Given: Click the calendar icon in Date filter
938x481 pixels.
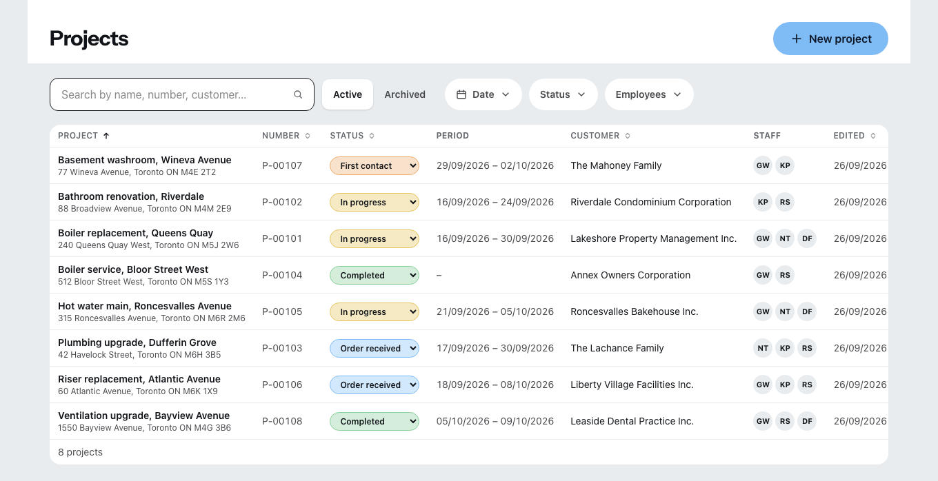Looking at the screenshot, I should pos(461,94).
